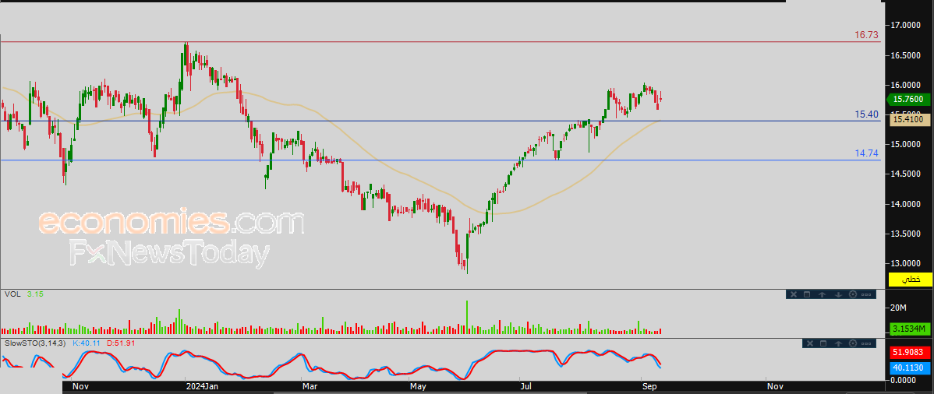Screen dimensions: 934x394
Task: Maximize the SlowSTO indicator panel
Action: [x=823, y=343]
